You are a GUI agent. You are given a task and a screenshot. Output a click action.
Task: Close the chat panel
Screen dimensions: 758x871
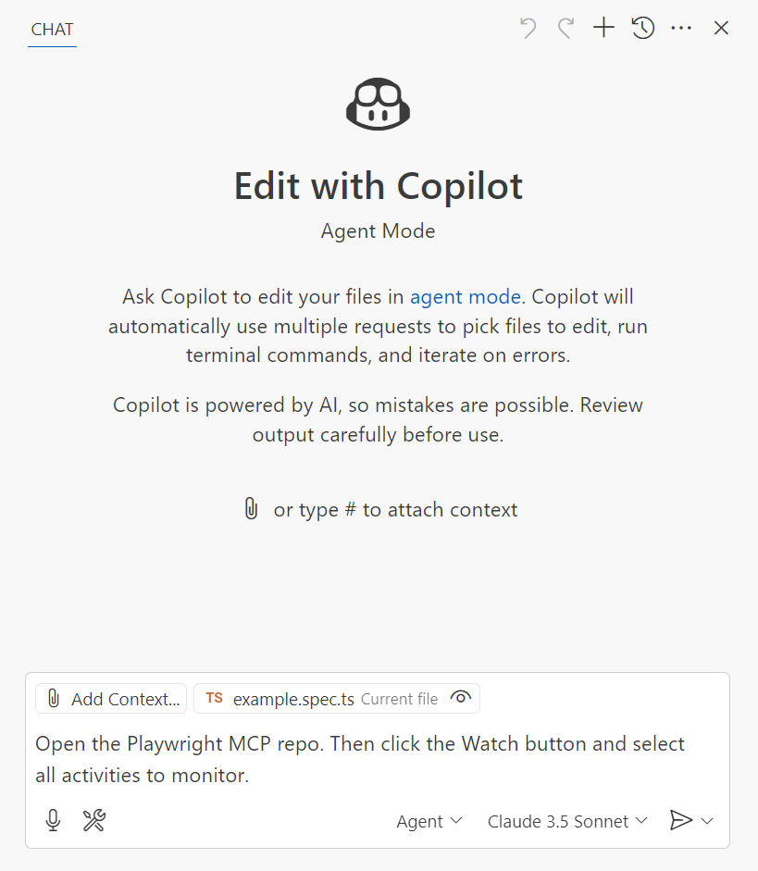pos(722,29)
